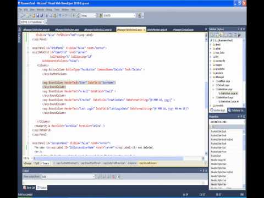Toggle word wrap icon in Output toolbar
The width and height of the screenshot is (264, 198).
118,177
